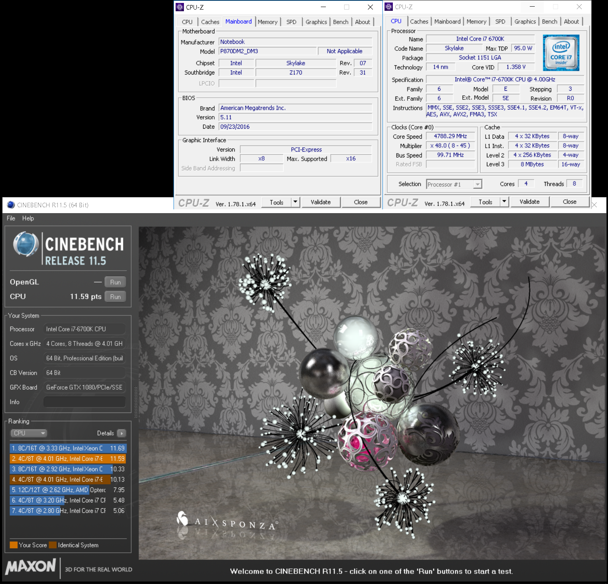Select Memory tab in left CPU-Z window
Screen dimensions: 608x584
coord(268,22)
